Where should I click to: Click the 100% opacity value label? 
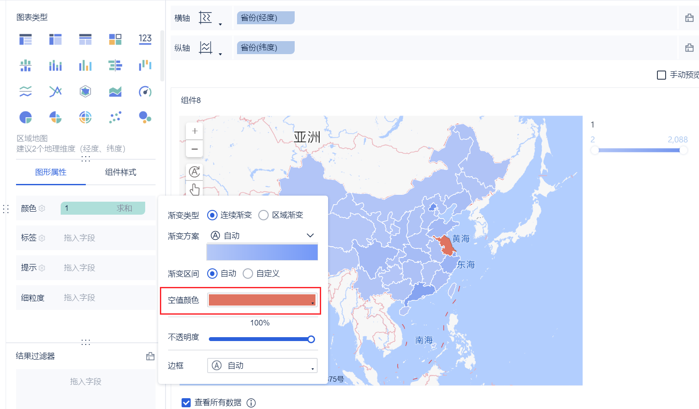[x=260, y=323]
